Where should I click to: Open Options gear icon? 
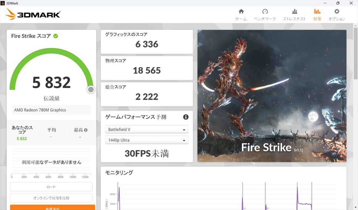click(x=337, y=12)
